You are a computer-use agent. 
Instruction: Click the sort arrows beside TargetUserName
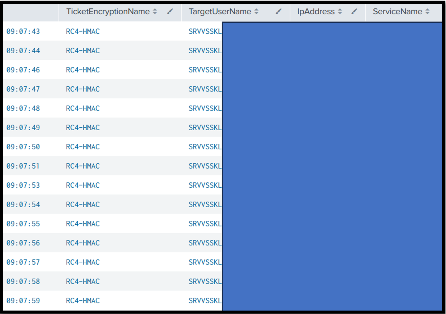tap(257, 12)
